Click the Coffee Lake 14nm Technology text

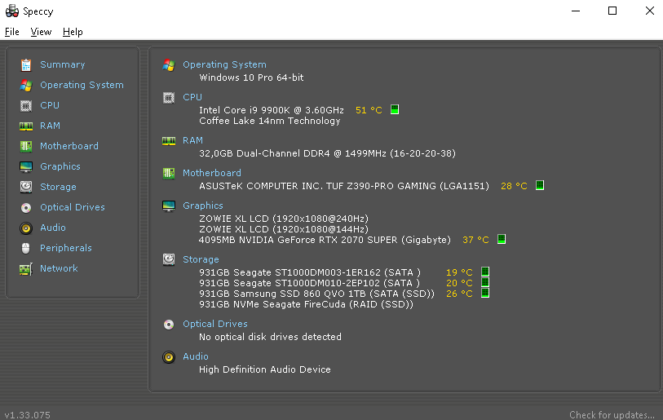click(x=270, y=121)
